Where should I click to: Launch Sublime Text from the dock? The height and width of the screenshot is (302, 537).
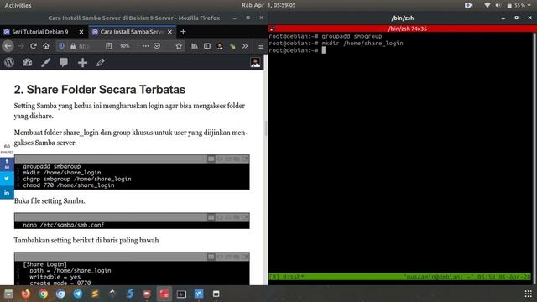(95, 294)
